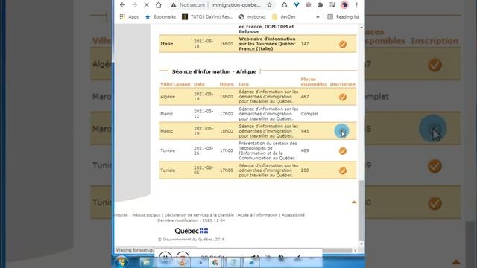Open Chrome three-dot menu
Screen dimensions: 477x268
coord(356,5)
